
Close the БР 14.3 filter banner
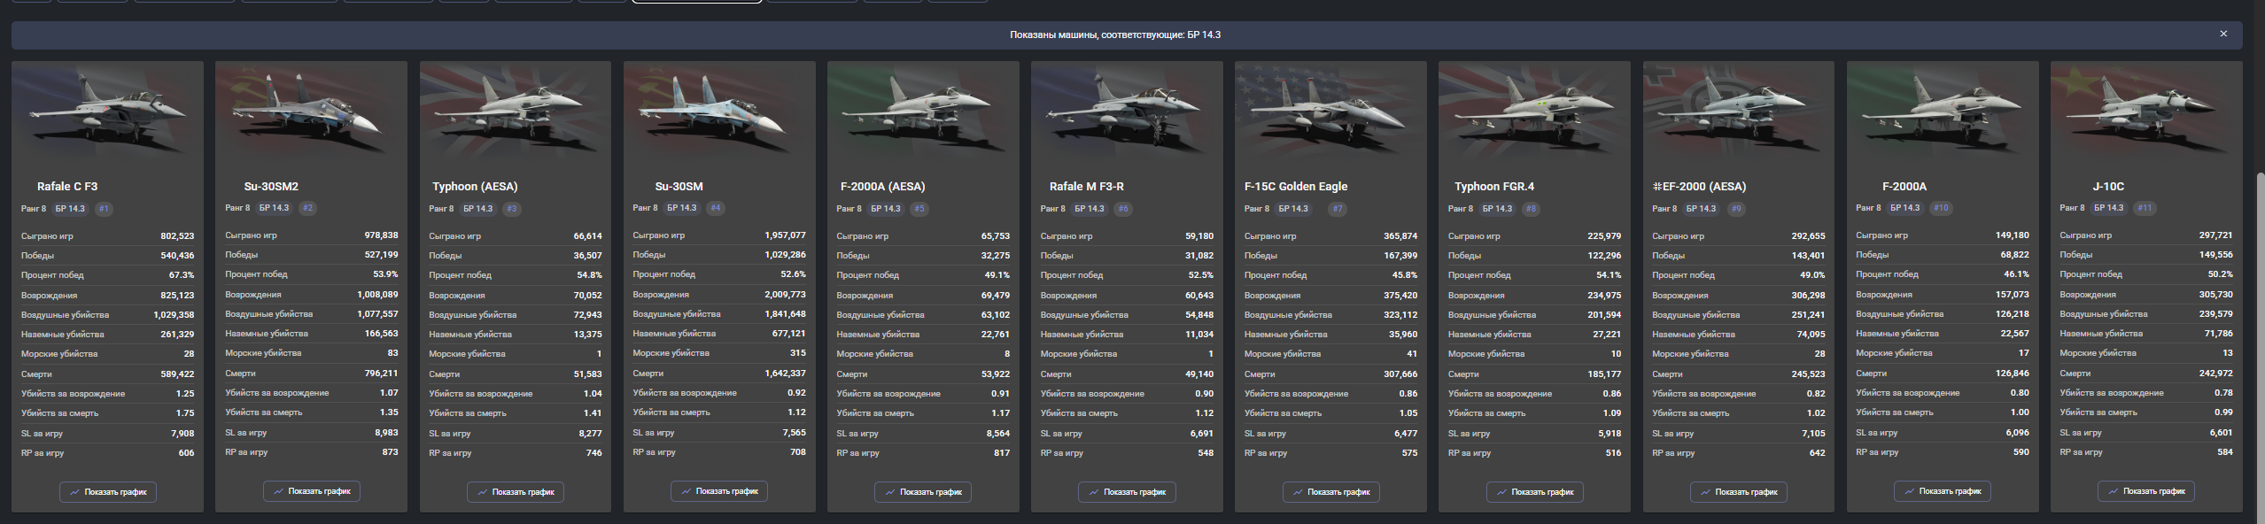pos(2222,34)
